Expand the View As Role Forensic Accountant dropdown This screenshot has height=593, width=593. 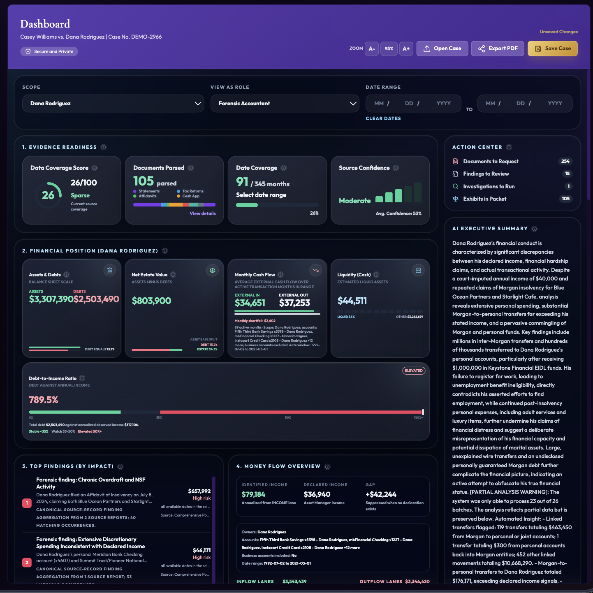[285, 104]
